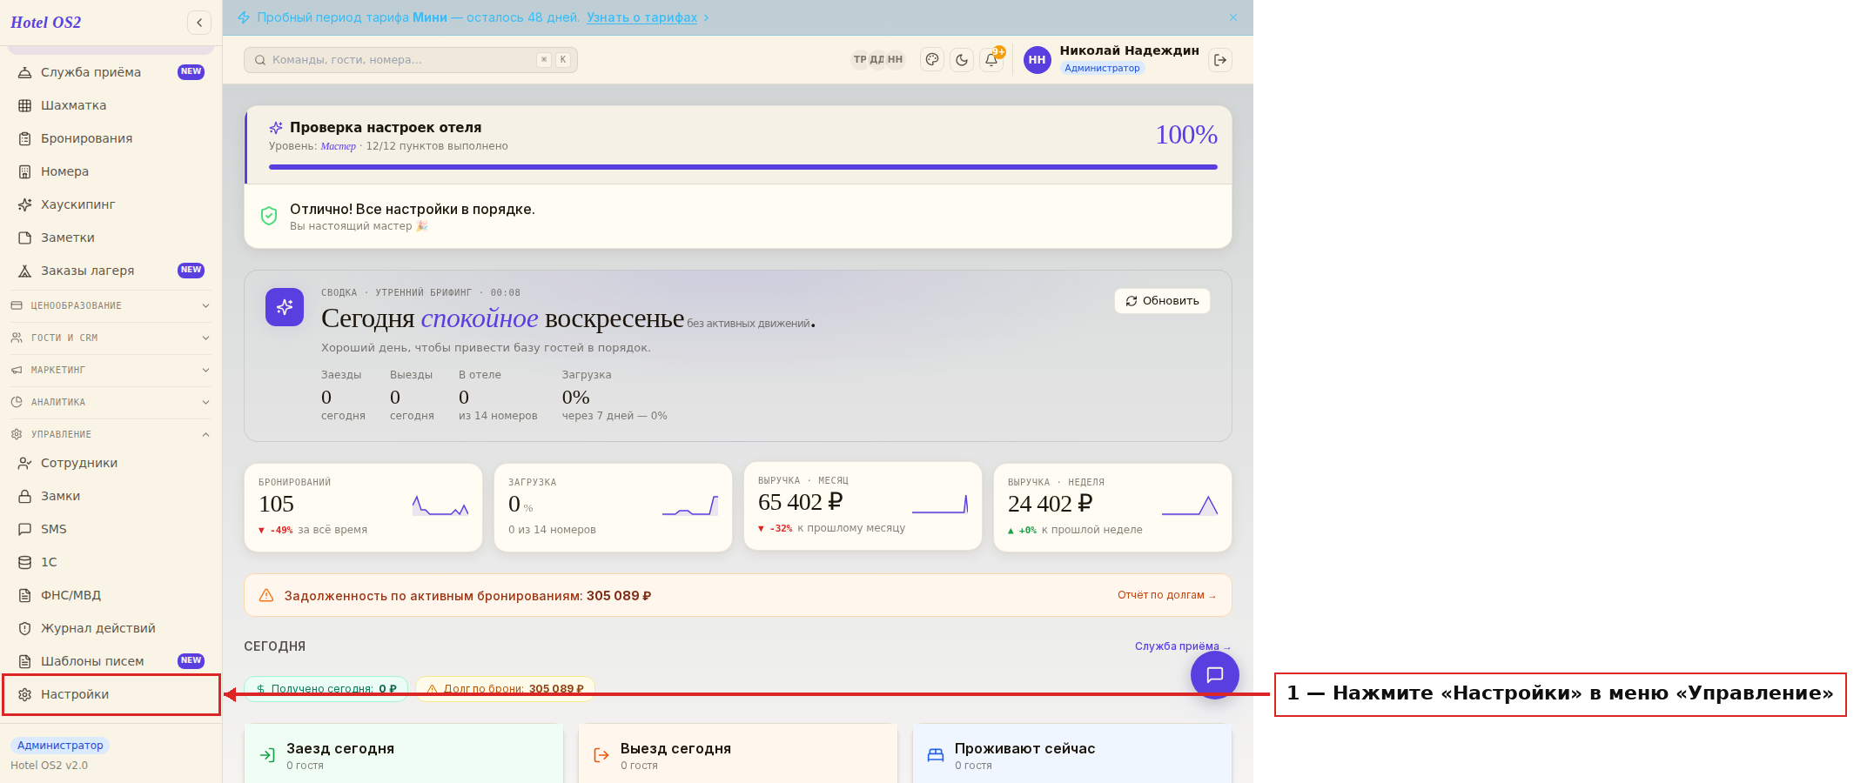Collapse sidebar with the chevron button
Screen dimensions: 1867x783
199,23
